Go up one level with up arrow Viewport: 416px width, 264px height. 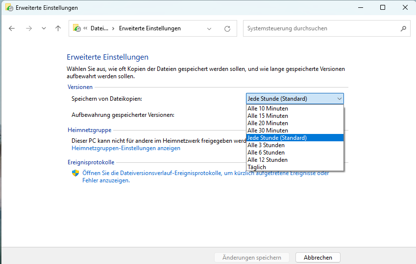pyautogui.click(x=58, y=28)
